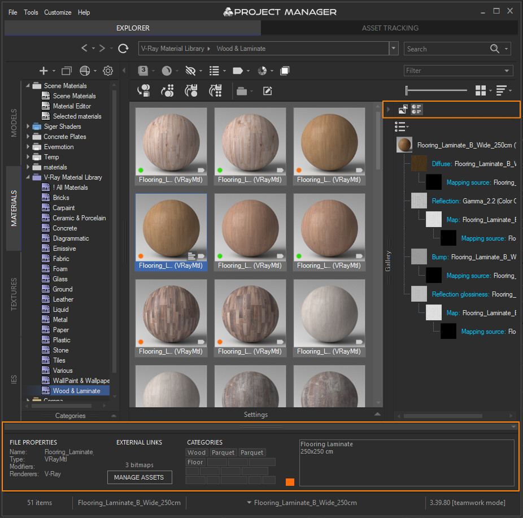Expand the Siger Shaders folder
The width and height of the screenshot is (523, 518).
tap(28, 127)
